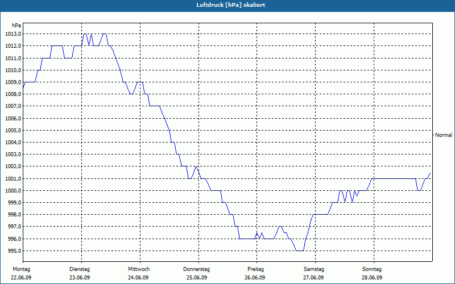The image size is (455, 284).
Task: Click the date 24.06.09
Action: point(138,278)
